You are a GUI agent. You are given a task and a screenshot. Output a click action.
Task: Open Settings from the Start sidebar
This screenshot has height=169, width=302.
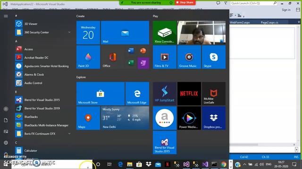[x=6, y=143]
